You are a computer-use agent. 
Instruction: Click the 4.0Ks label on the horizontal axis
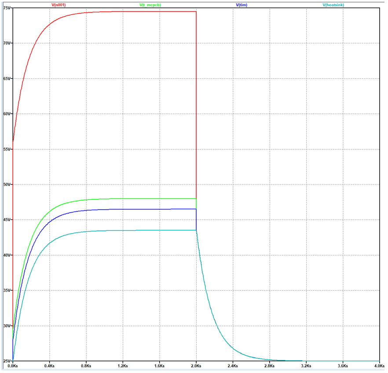coord(379,366)
